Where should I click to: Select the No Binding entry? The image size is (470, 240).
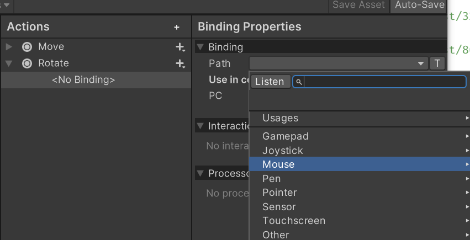[83, 80]
